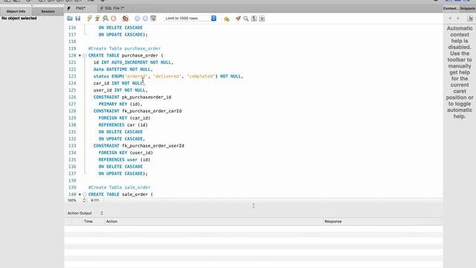Stop the running query with red circle icon

click(114, 19)
